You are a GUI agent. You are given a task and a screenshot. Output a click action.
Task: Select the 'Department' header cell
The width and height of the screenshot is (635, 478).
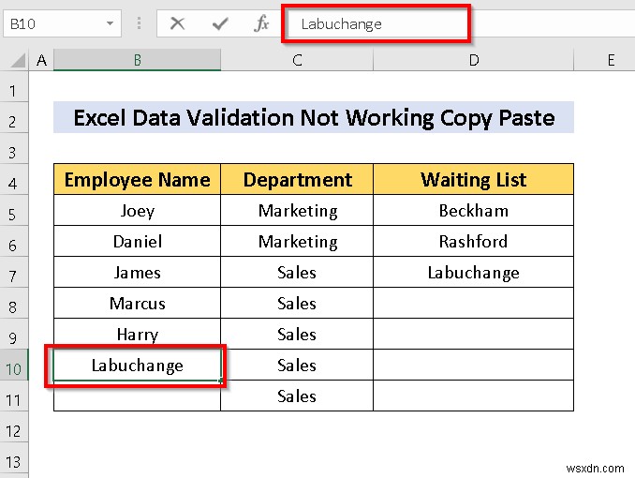click(x=297, y=179)
